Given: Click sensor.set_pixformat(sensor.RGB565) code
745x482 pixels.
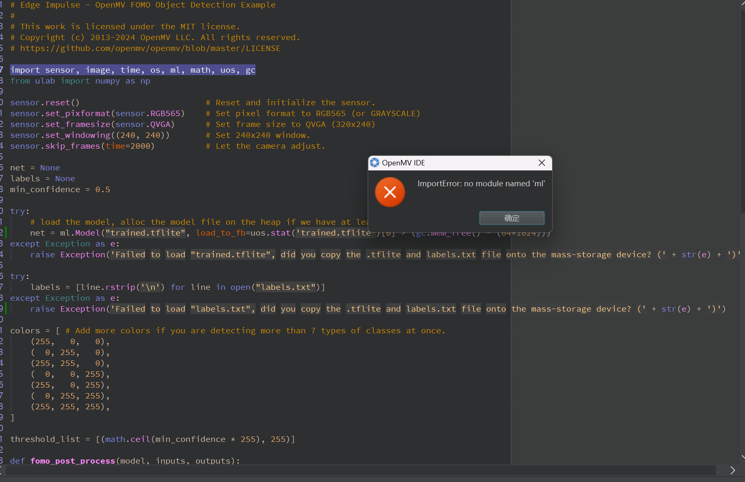Looking at the screenshot, I should coord(97,114).
